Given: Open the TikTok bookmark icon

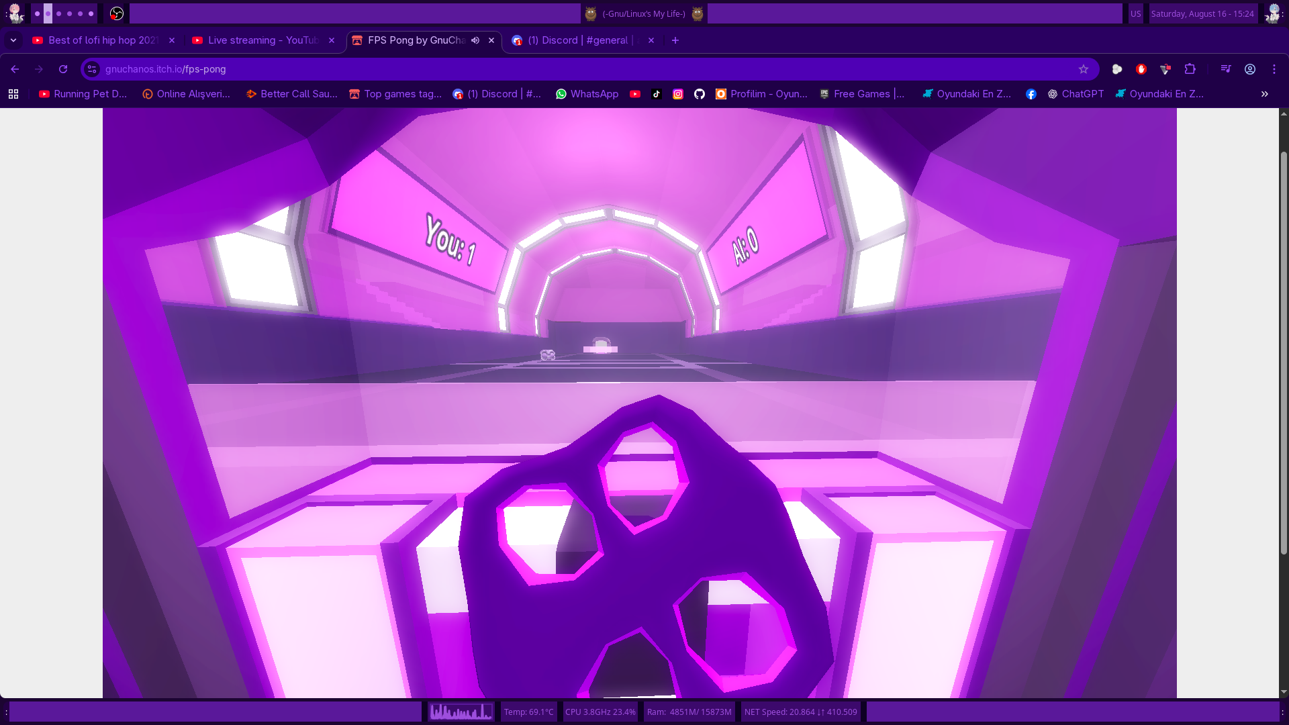Looking at the screenshot, I should point(656,94).
